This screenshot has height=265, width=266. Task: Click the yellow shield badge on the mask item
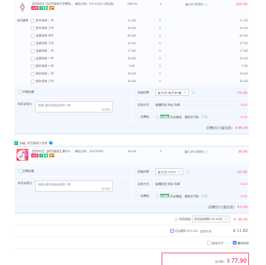coord(46,155)
